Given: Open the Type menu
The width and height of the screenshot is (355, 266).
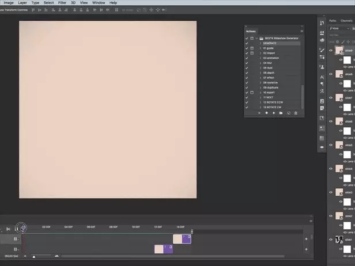Looking at the screenshot, I should 35,3.
